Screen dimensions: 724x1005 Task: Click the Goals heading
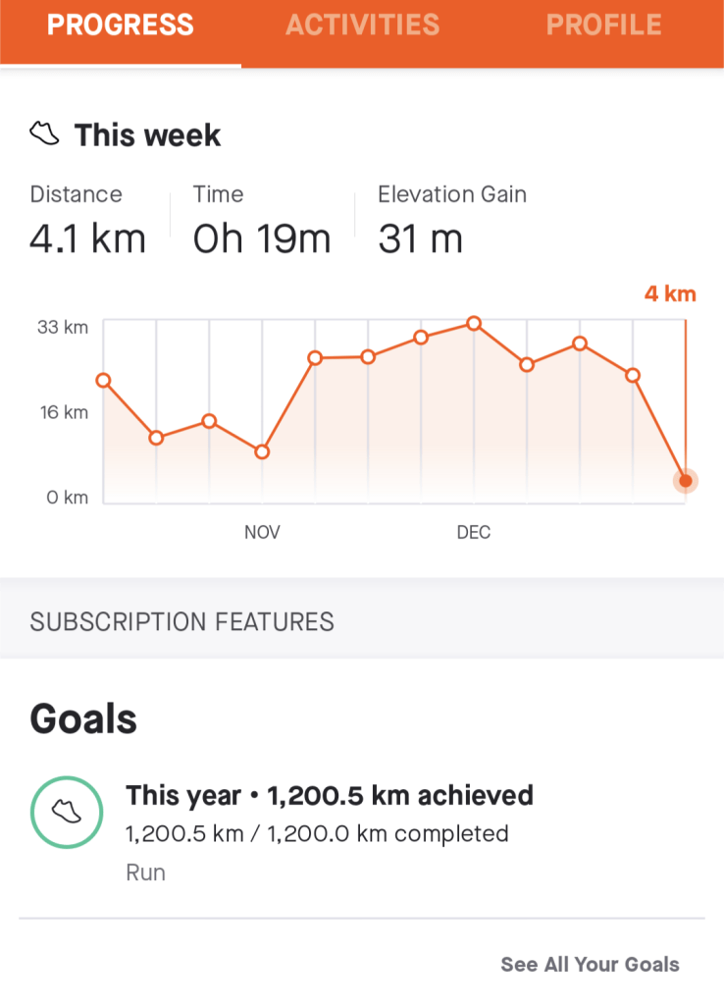tap(83, 719)
